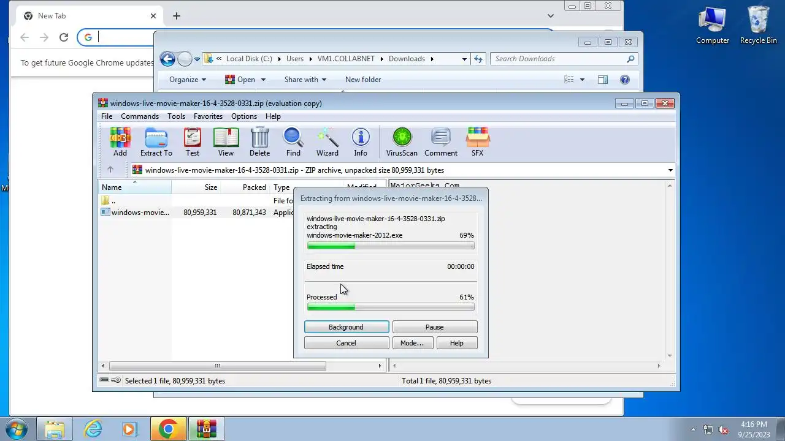
Task: Click refresh icon in Explorer address bar
Action: pos(478,59)
